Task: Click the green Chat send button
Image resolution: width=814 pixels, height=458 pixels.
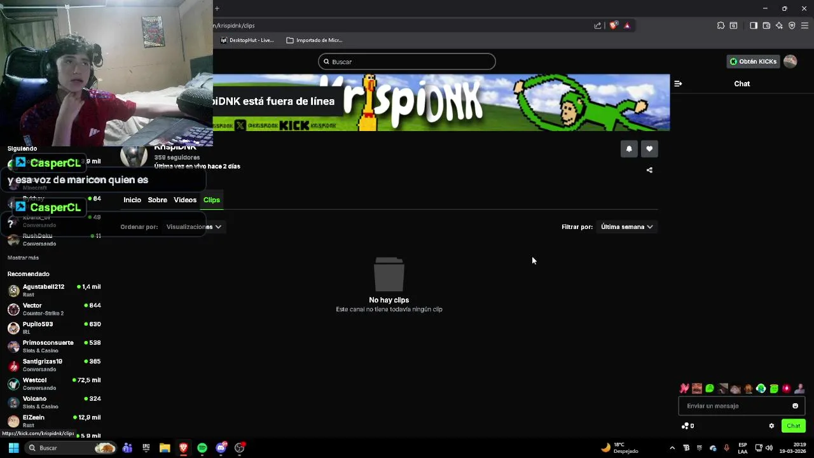Action: pos(794,426)
